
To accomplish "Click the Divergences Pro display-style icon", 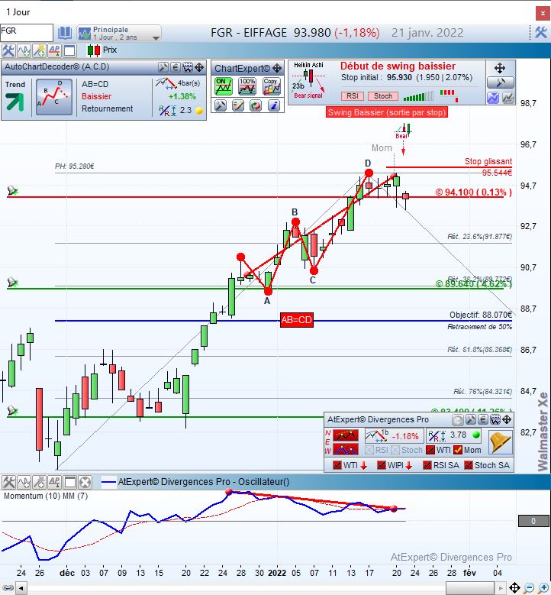I will tap(495, 419).
